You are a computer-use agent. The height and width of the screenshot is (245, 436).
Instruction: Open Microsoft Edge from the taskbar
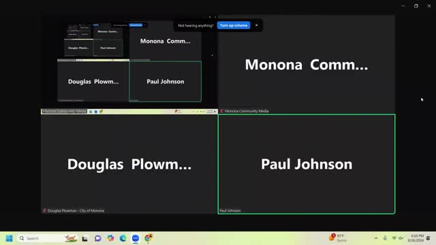click(123, 238)
